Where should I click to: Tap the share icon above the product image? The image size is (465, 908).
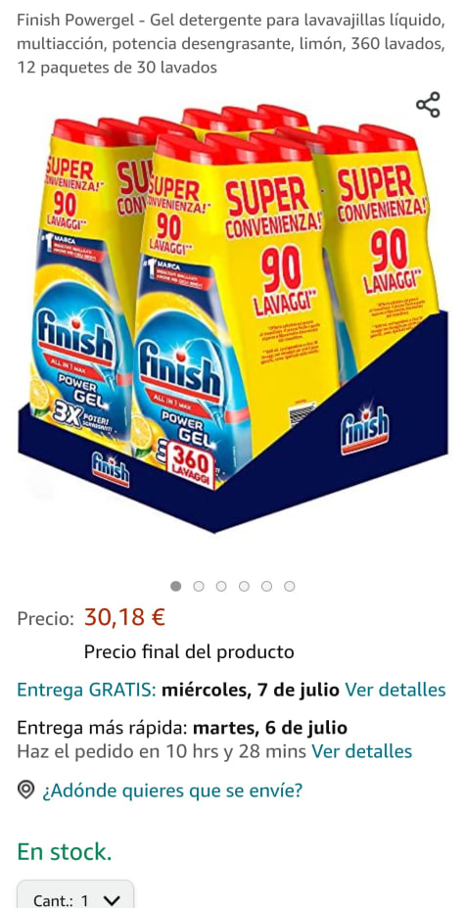(x=428, y=105)
